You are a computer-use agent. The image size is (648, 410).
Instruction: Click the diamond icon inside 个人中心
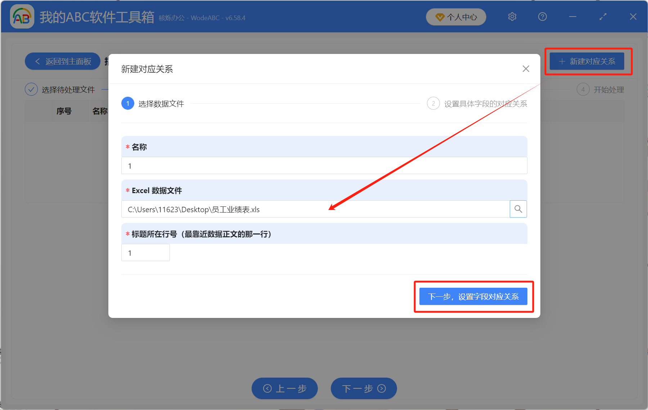pyautogui.click(x=440, y=17)
